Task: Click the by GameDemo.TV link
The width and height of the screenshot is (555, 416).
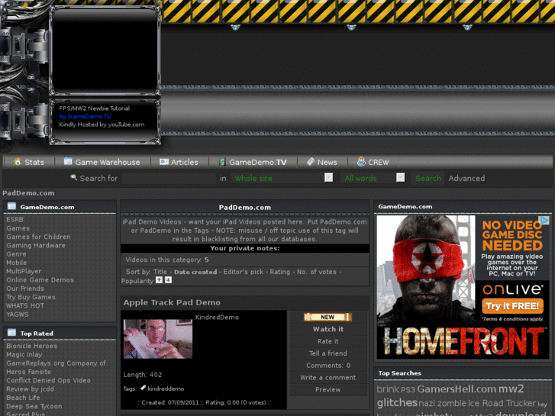Action: (85, 117)
